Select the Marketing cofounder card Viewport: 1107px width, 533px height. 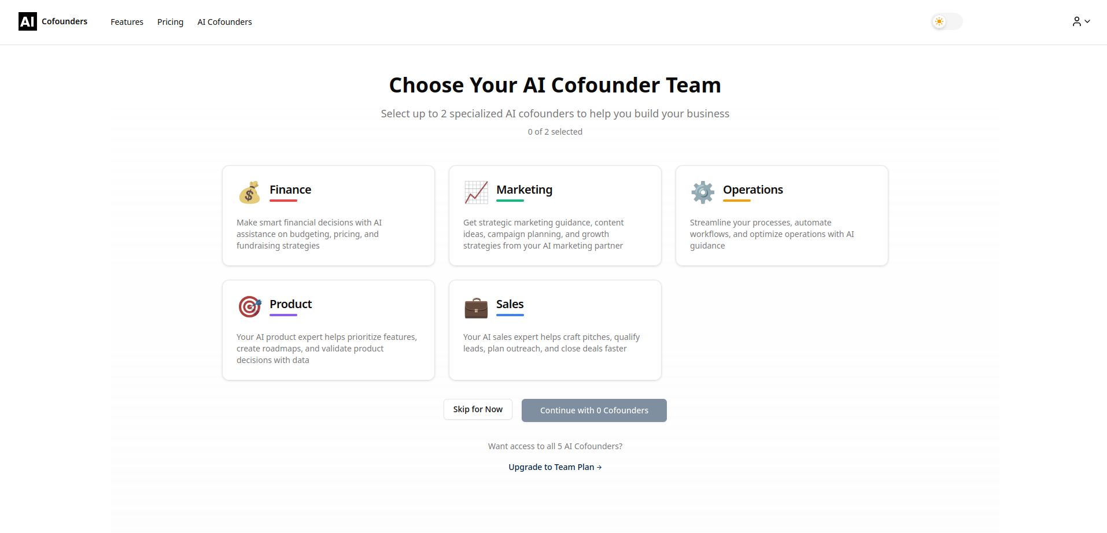[555, 216]
